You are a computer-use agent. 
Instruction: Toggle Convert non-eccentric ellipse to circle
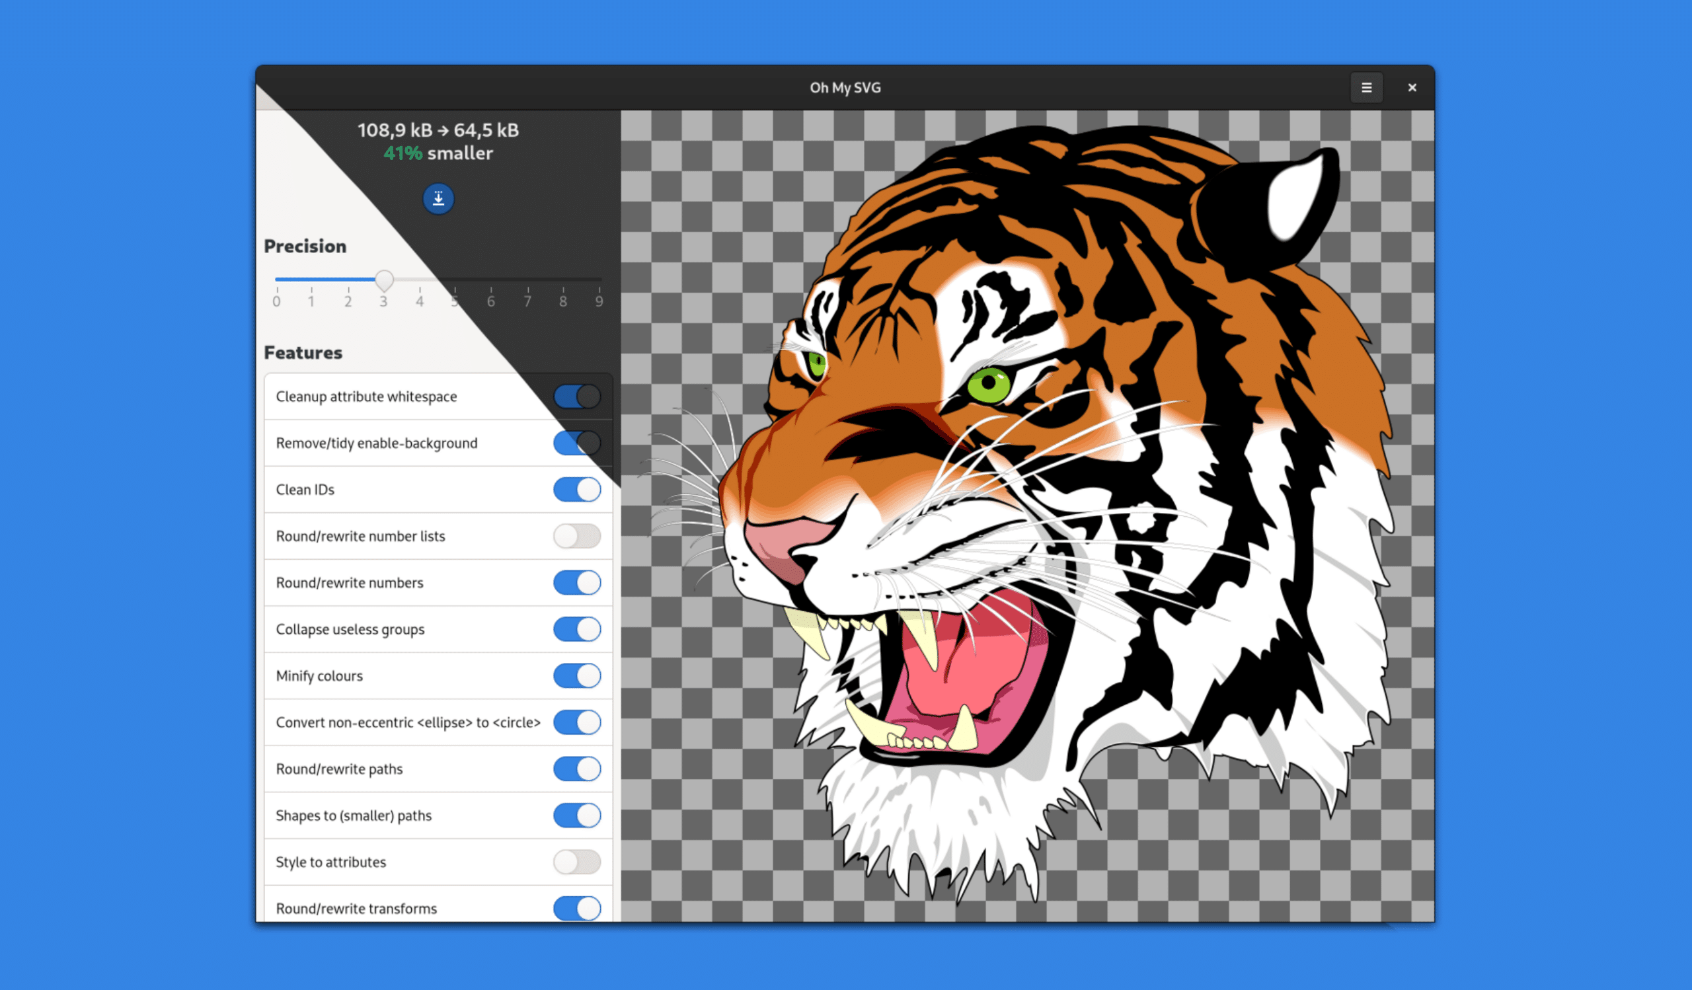[577, 722]
